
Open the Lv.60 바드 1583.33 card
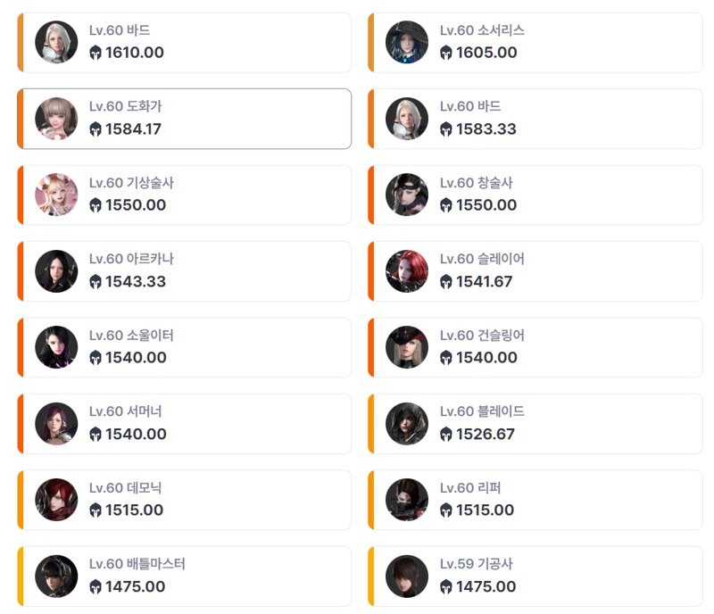[x=535, y=119]
